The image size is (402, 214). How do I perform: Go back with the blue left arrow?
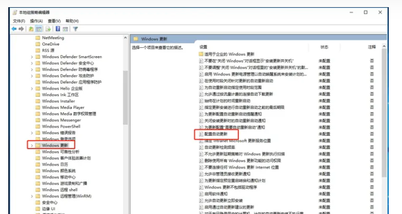tap(14, 29)
